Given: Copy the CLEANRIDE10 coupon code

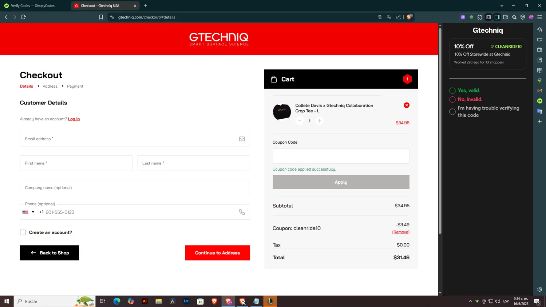Looking at the screenshot, I should point(506,47).
